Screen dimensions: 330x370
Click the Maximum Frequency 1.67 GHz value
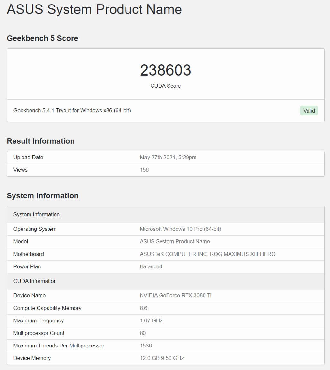pyautogui.click(x=151, y=321)
